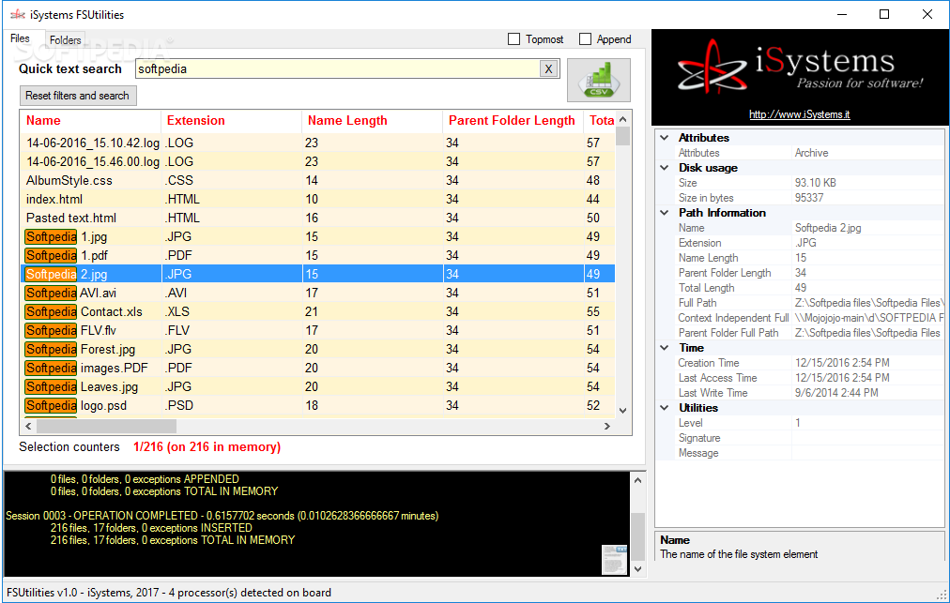Collapse the Disk usage section

665,168
